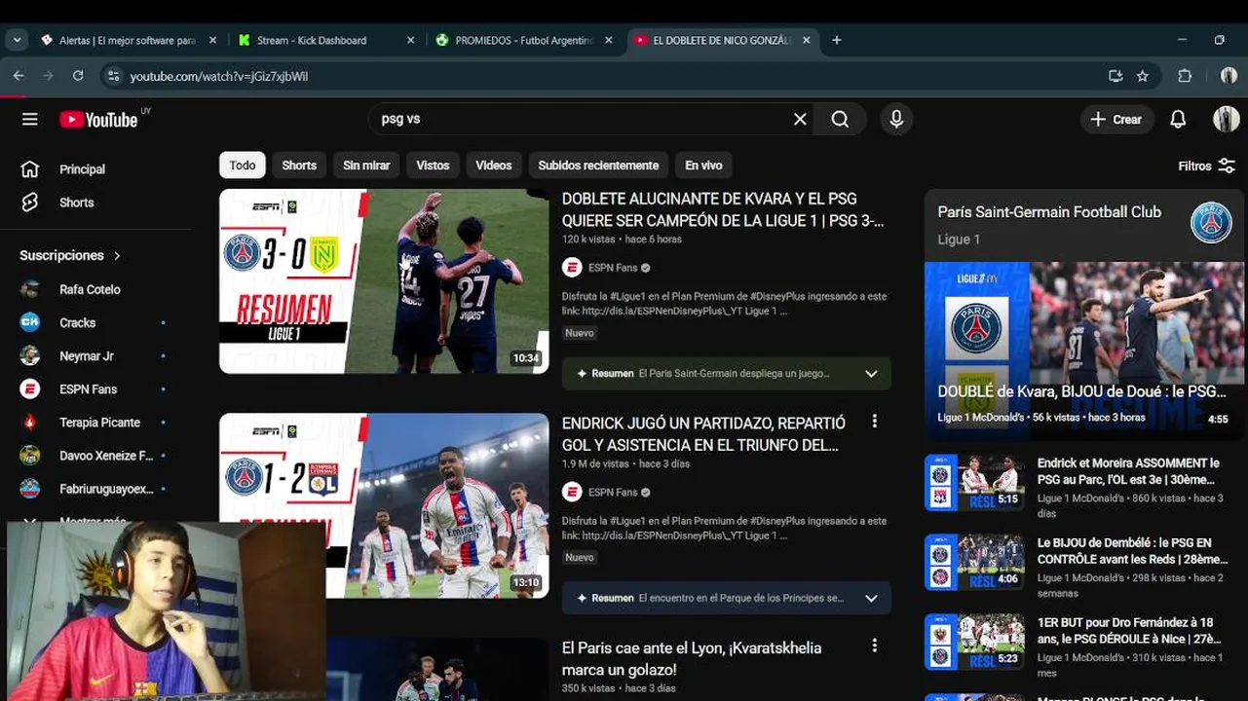
Task: Switch to PROMIEDOS Futbol Argentino tab
Action: (x=524, y=40)
